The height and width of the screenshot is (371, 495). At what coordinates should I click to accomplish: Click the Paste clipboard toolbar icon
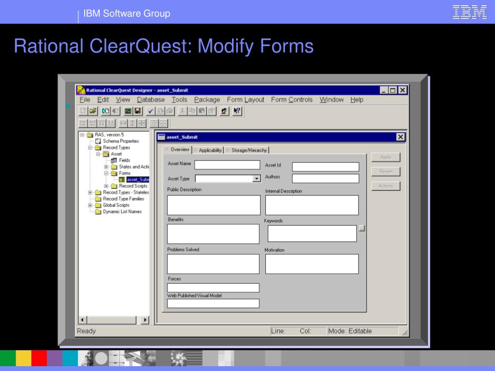202,111
